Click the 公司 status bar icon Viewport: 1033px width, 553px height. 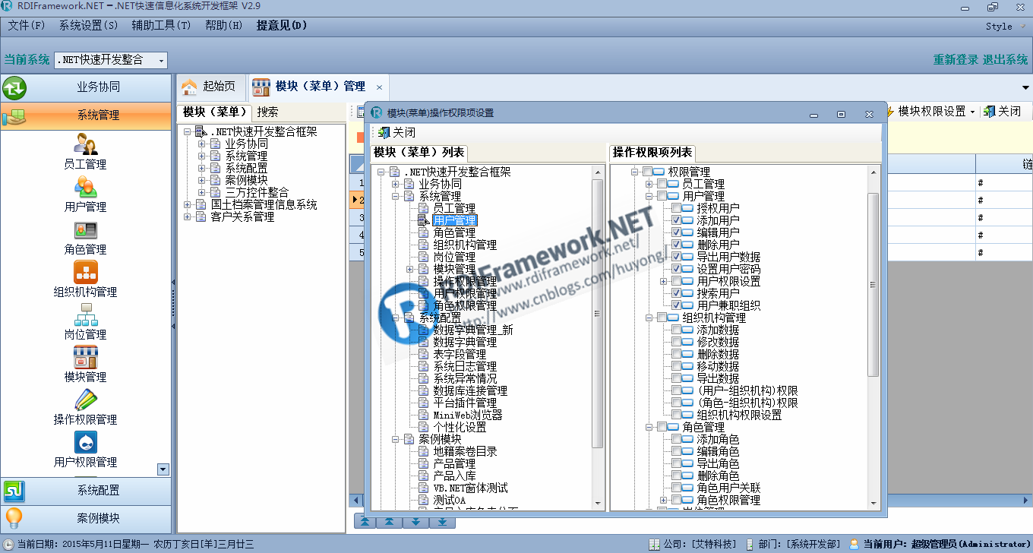point(655,544)
